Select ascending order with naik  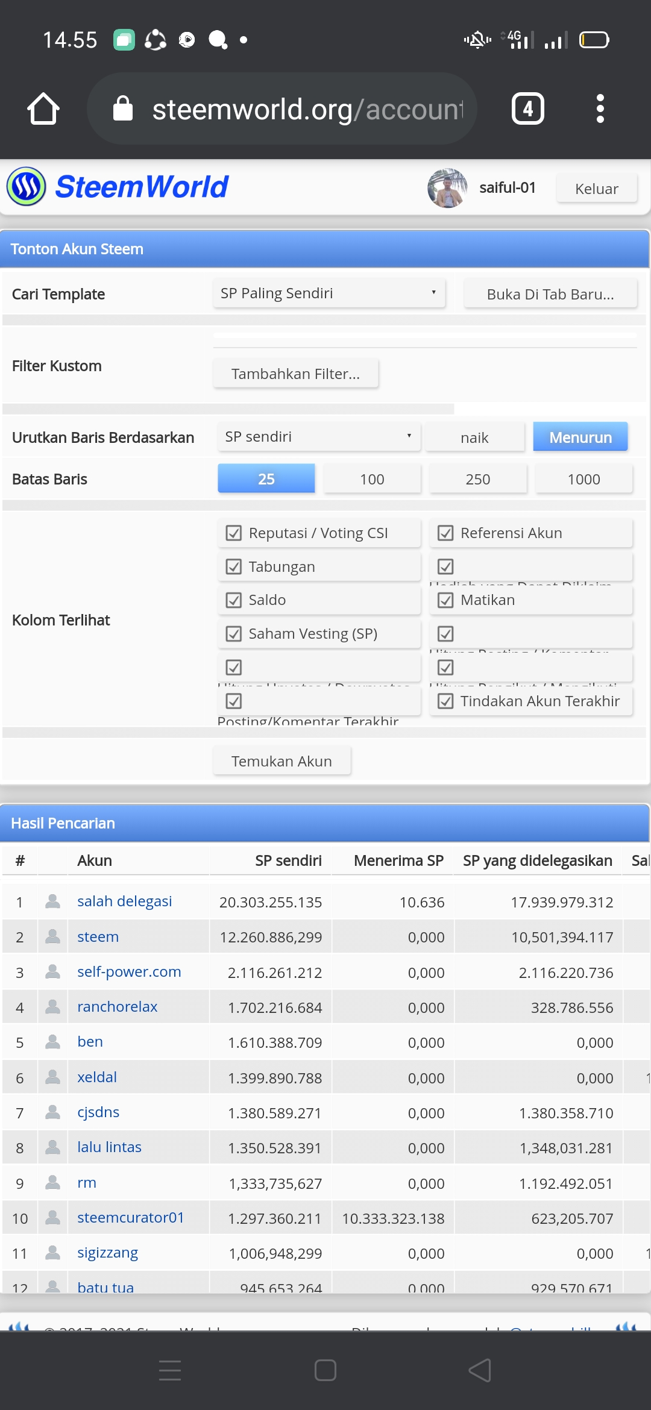coord(475,437)
